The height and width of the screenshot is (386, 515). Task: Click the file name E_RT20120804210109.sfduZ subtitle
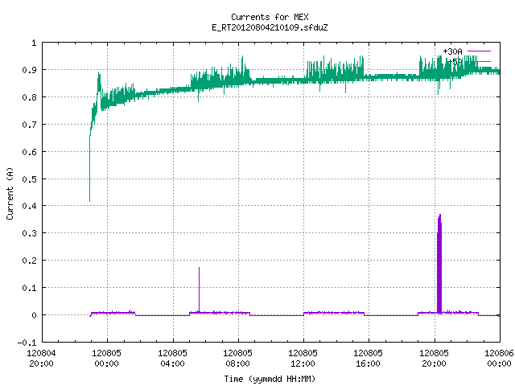coord(270,27)
